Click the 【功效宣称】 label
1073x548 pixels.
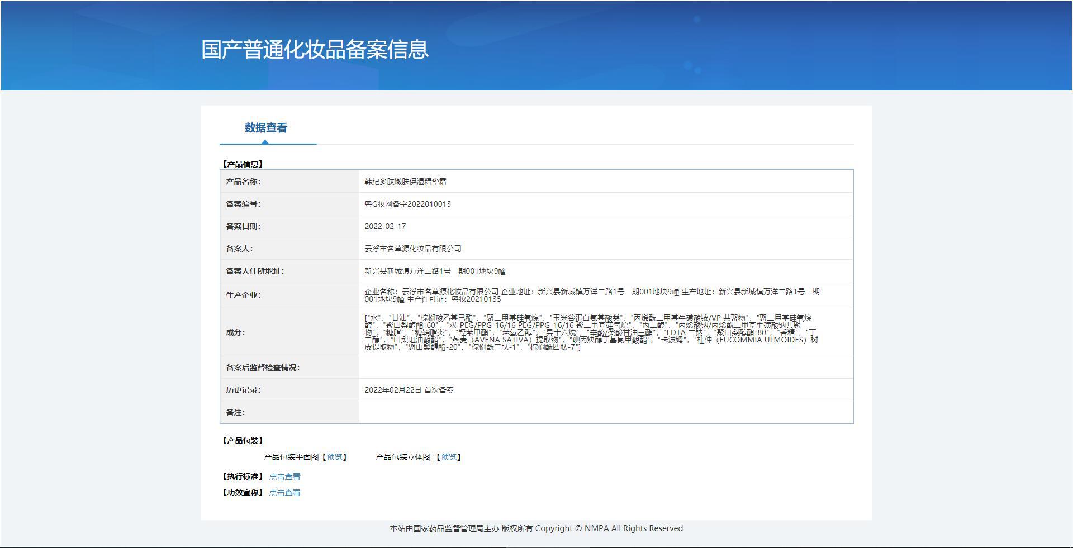[243, 493]
